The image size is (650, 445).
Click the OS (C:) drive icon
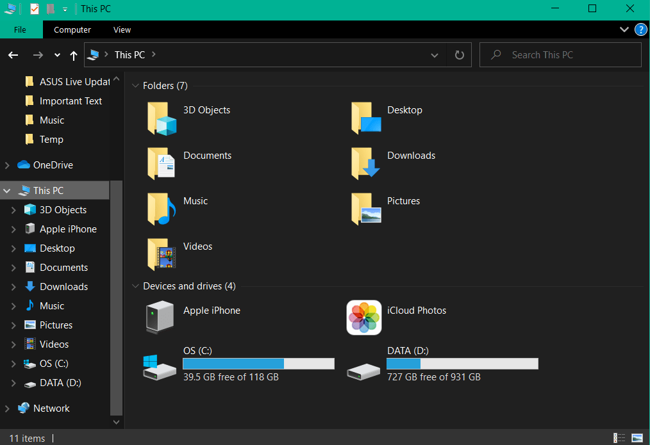click(x=159, y=367)
